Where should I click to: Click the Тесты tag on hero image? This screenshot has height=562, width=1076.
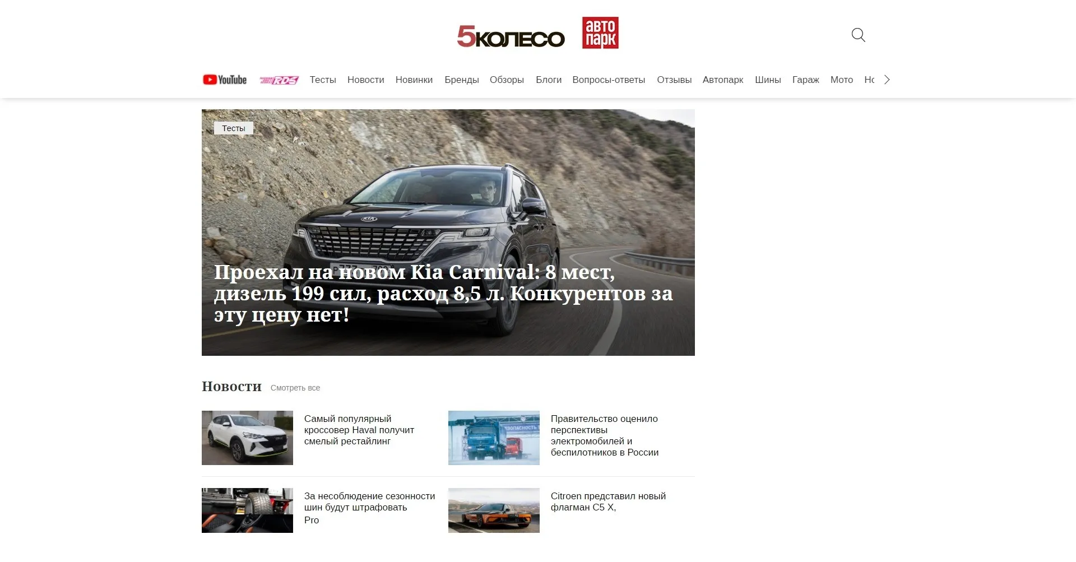click(x=234, y=128)
